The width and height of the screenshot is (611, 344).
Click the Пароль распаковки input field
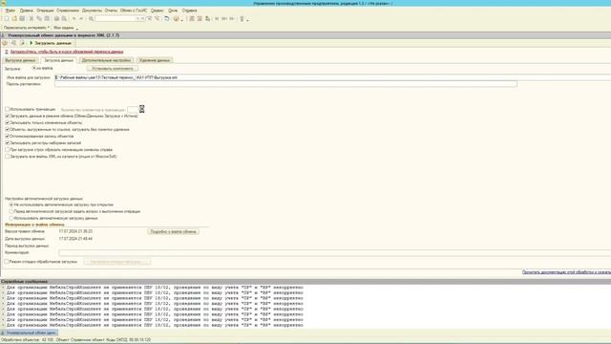[x=285, y=84]
